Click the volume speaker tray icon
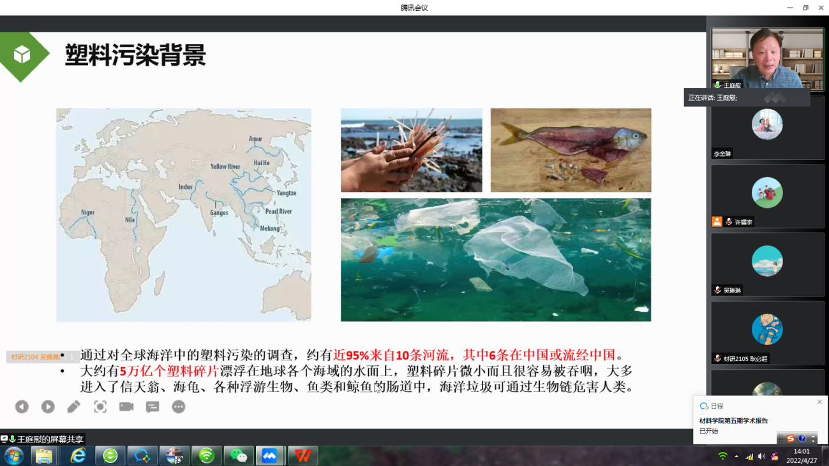 pos(761,456)
